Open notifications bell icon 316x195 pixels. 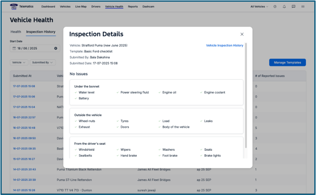(284, 6)
